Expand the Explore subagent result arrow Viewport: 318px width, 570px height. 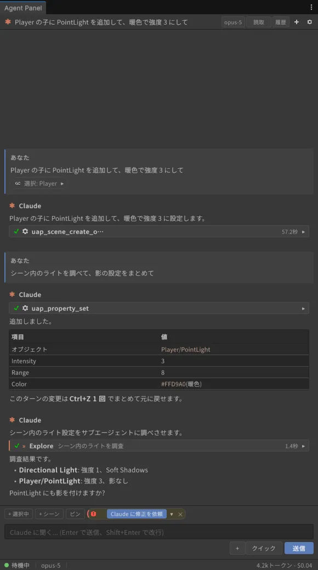click(303, 446)
